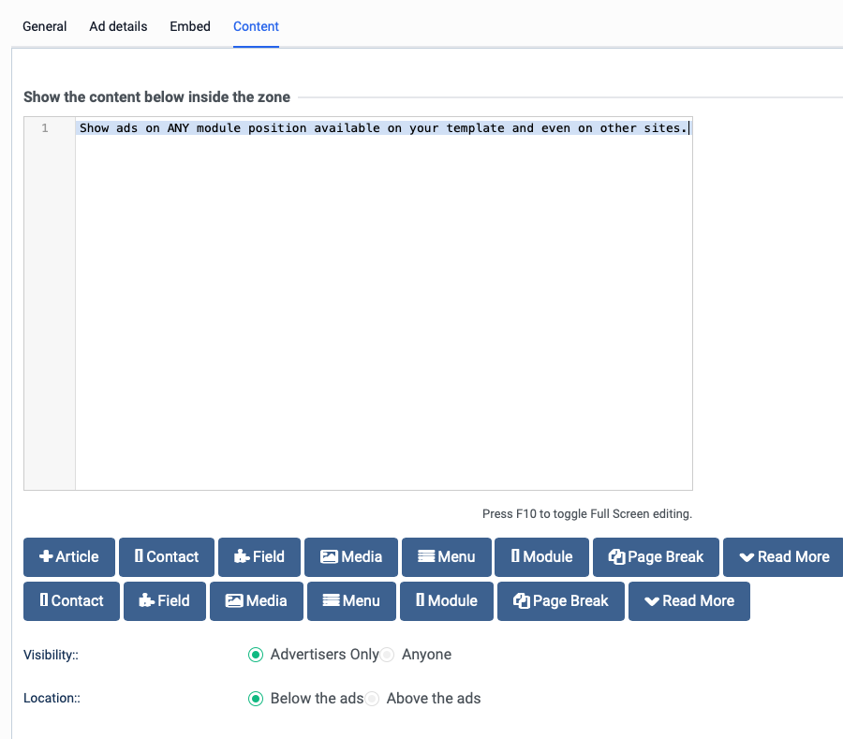
Task: Click Page Break button in first row
Action: (x=656, y=556)
